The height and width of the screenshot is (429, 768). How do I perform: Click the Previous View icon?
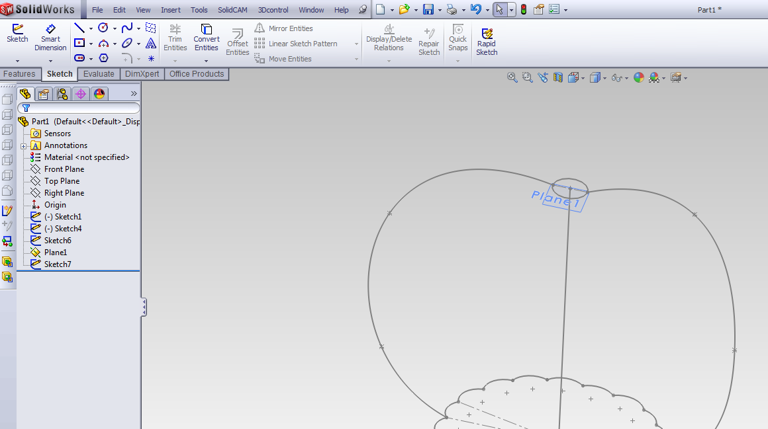tap(543, 77)
